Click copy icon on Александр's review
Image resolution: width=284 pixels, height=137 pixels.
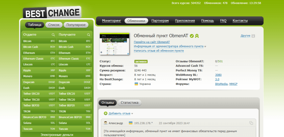251,123
